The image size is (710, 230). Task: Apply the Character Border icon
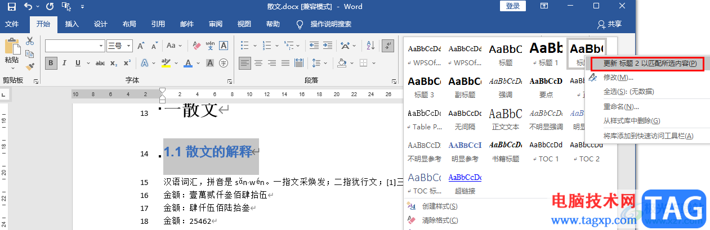[x=224, y=46]
